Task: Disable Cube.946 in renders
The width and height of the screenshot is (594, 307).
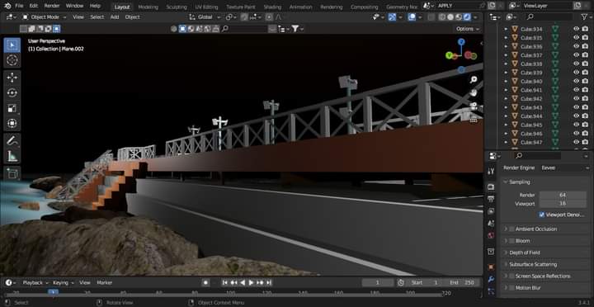Action: point(585,134)
